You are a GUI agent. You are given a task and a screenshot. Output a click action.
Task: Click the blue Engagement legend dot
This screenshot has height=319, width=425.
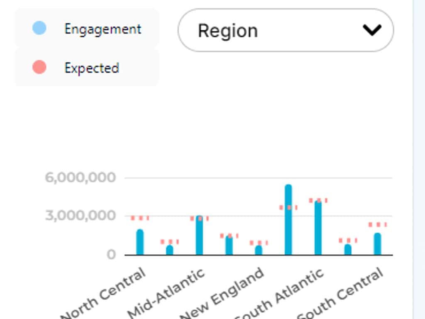pos(39,29)
